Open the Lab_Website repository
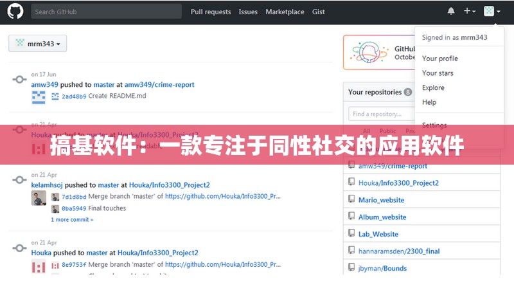This screenshot has height=290, width=514. click(x=378, y=234)
